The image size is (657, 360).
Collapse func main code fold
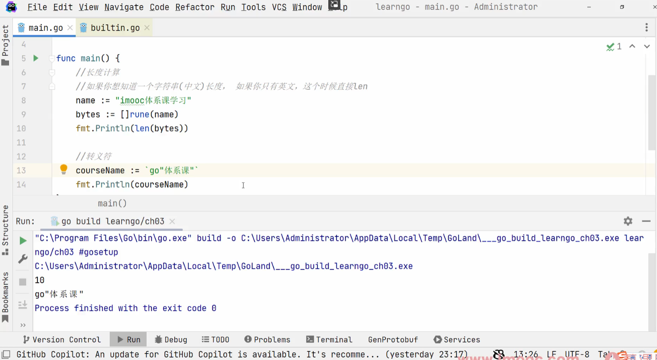click(52, 58)
